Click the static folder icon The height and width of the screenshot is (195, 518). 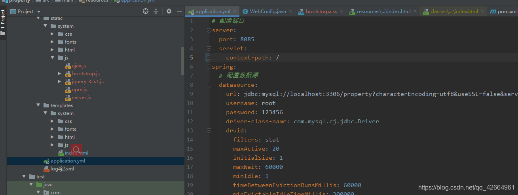(x=46, y=18)
